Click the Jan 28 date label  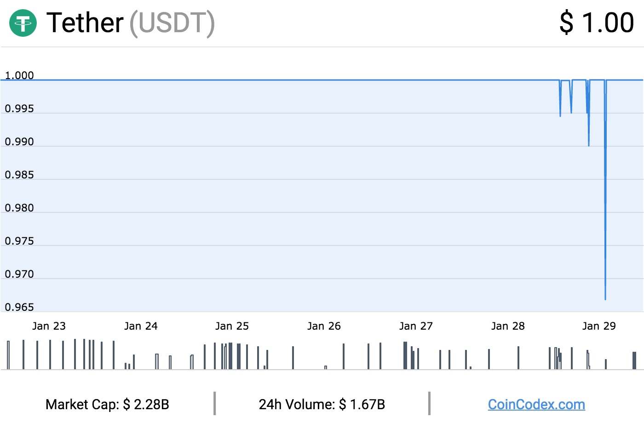tap(508, 326)
